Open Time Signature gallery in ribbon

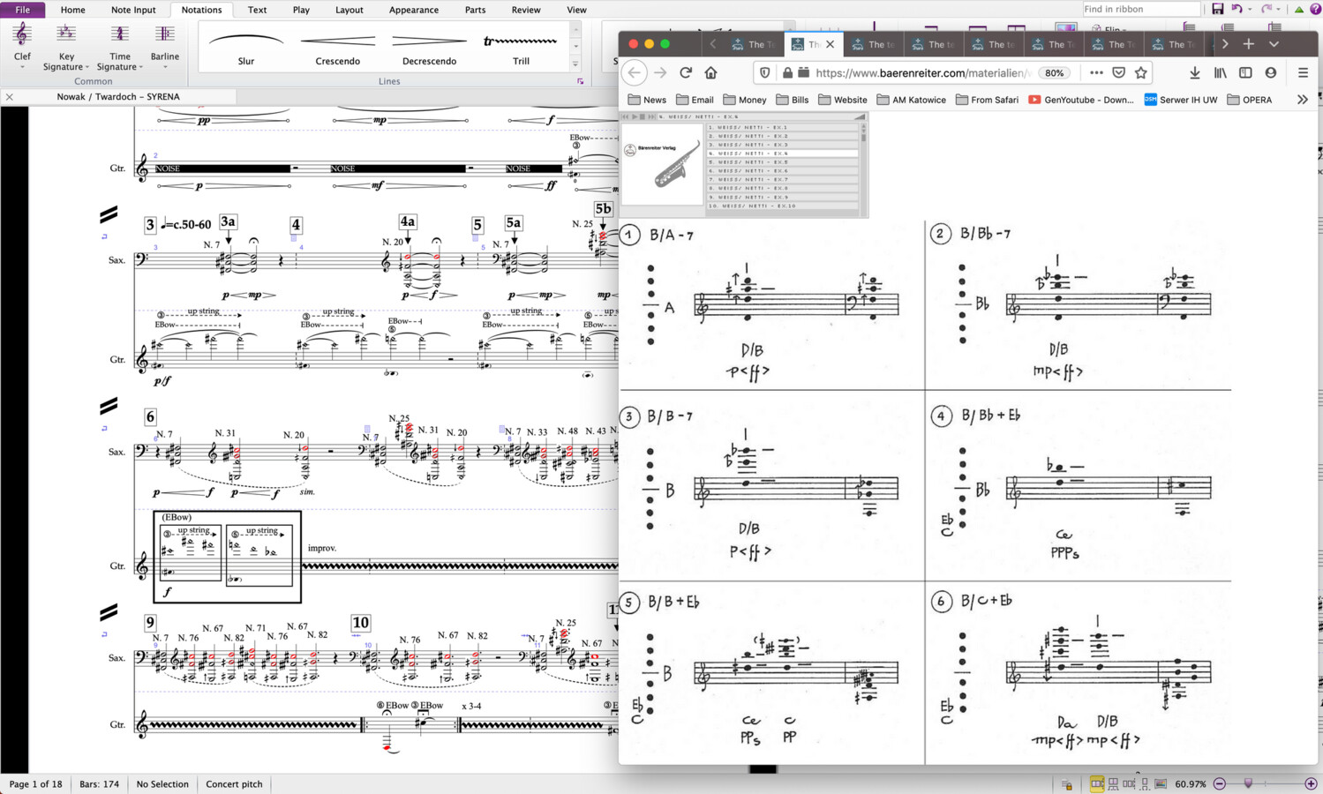119,47
